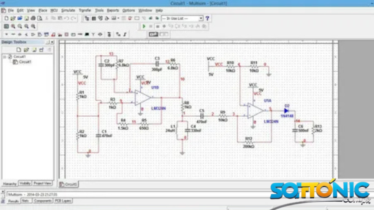Image resolution: width=374 pixels, height=210 pixels.
Task: Toggle the Spreadsheet View icon
Action: 94,18
